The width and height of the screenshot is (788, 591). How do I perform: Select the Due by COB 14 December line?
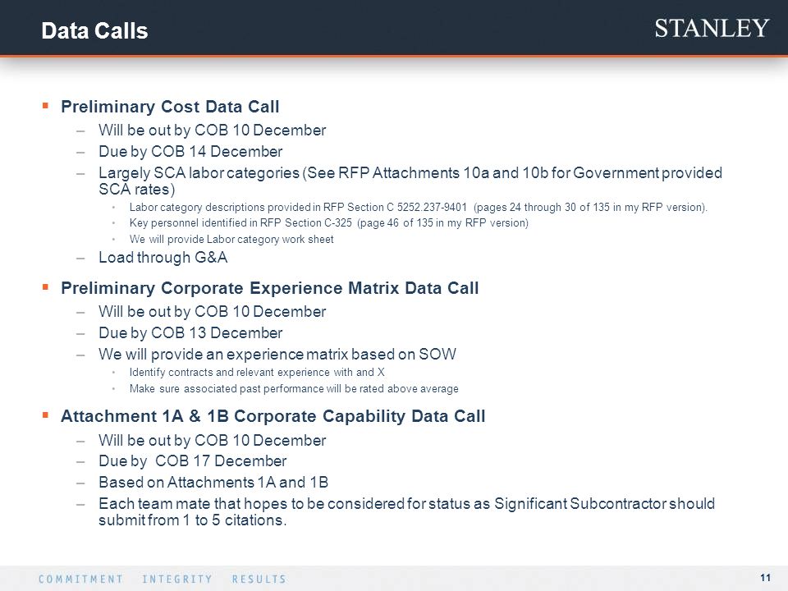(190, 151)
